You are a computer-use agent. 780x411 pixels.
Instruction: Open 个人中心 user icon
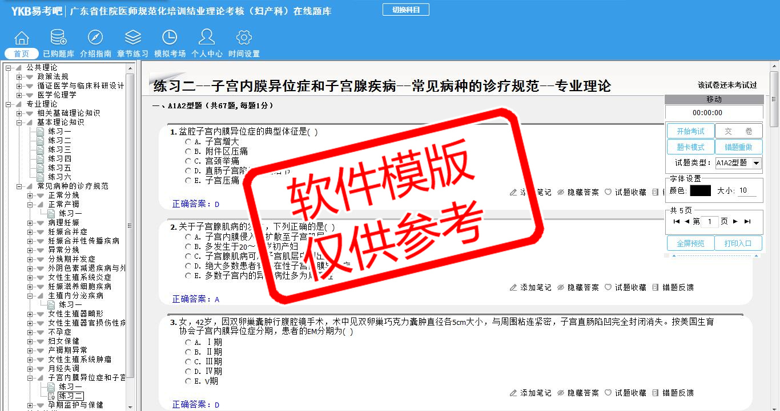pyautogui.click(x=207, y=38)
